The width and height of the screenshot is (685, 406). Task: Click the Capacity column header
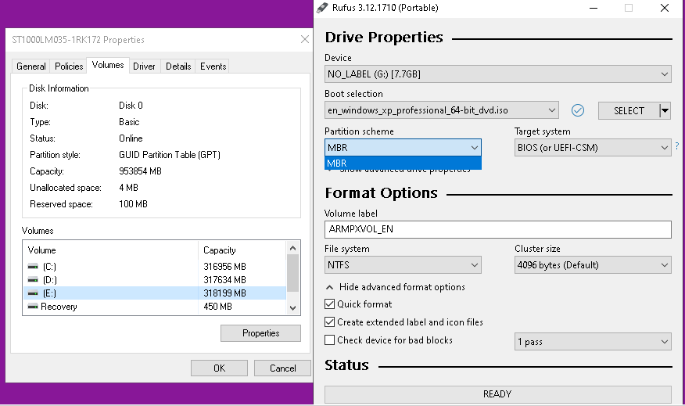242,250
